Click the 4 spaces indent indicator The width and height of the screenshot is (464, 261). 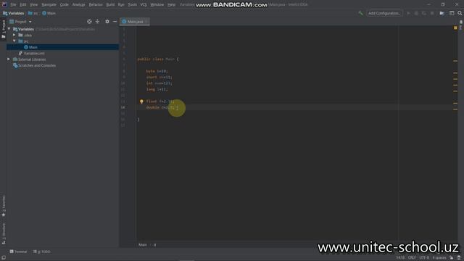point(439,258)
